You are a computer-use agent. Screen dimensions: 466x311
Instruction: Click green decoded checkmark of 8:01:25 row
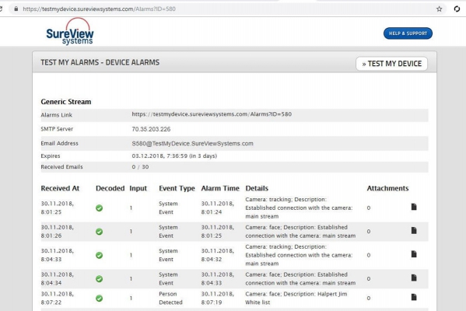click(100, 208)
